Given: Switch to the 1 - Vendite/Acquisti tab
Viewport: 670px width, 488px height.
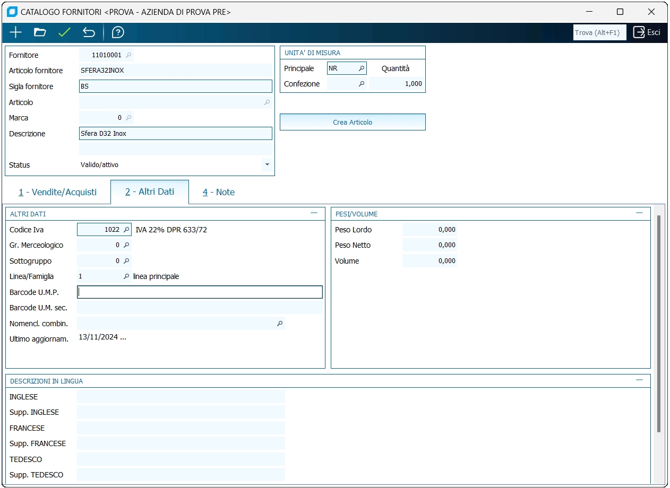Looking at the screenshot, I should 57,192.
